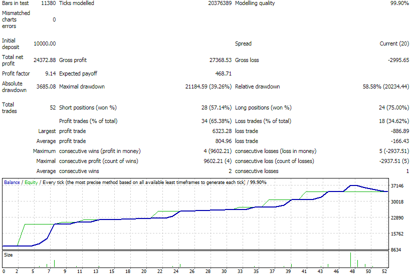Viewport: 412px width, 278px height.
Task: Click the 8634 value on the vertical axis
Action: coord(397,249)
